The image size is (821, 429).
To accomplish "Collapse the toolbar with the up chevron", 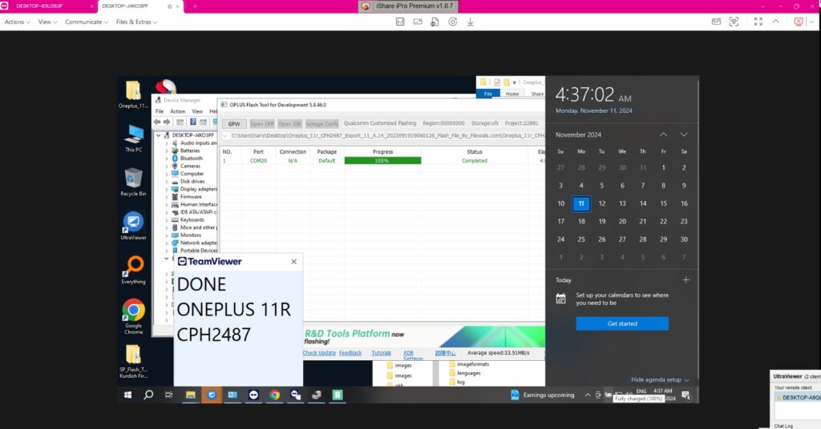I will click(x=776, y=22).
